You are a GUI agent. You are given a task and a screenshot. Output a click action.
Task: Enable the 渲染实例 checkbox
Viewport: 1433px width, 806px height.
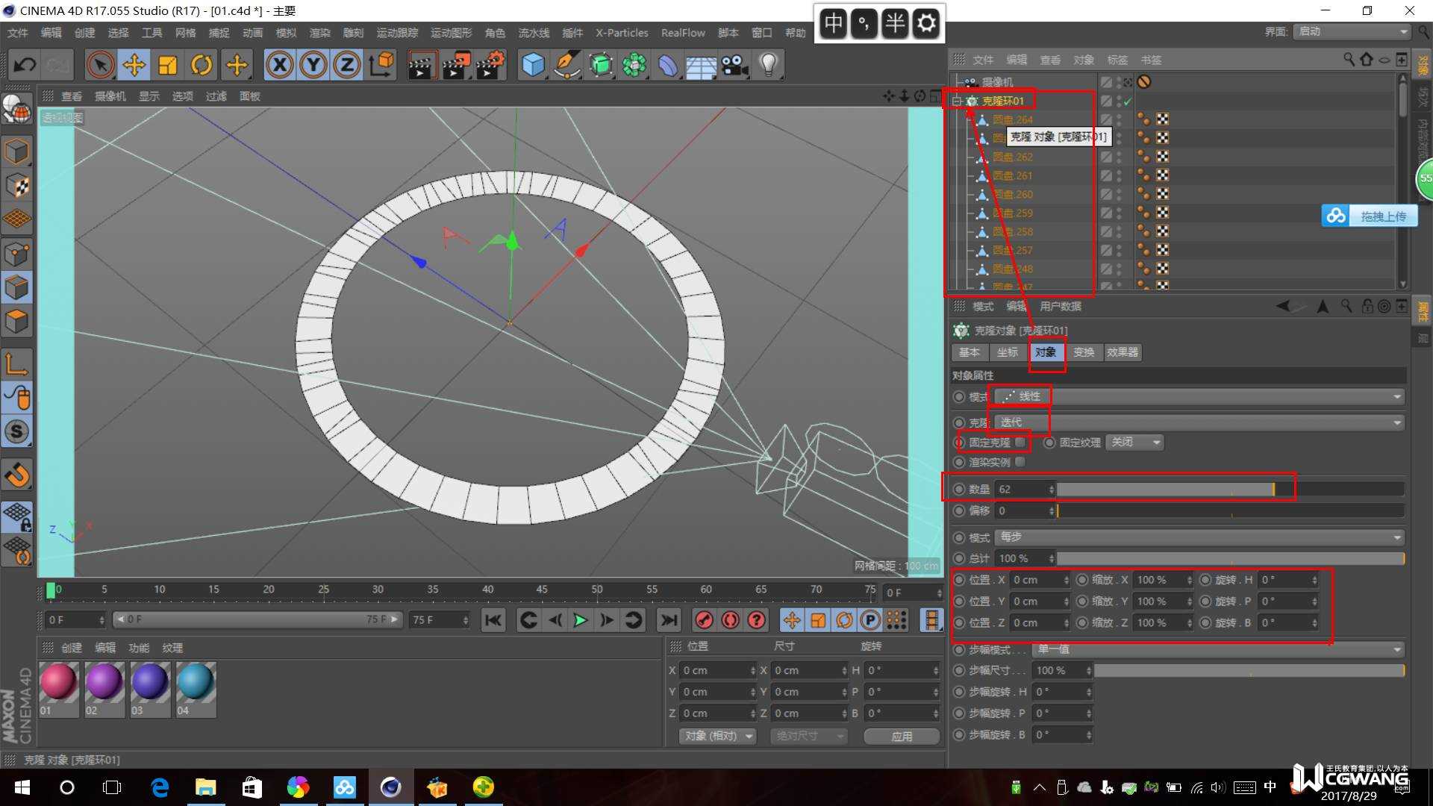[x=1020, y=462]
